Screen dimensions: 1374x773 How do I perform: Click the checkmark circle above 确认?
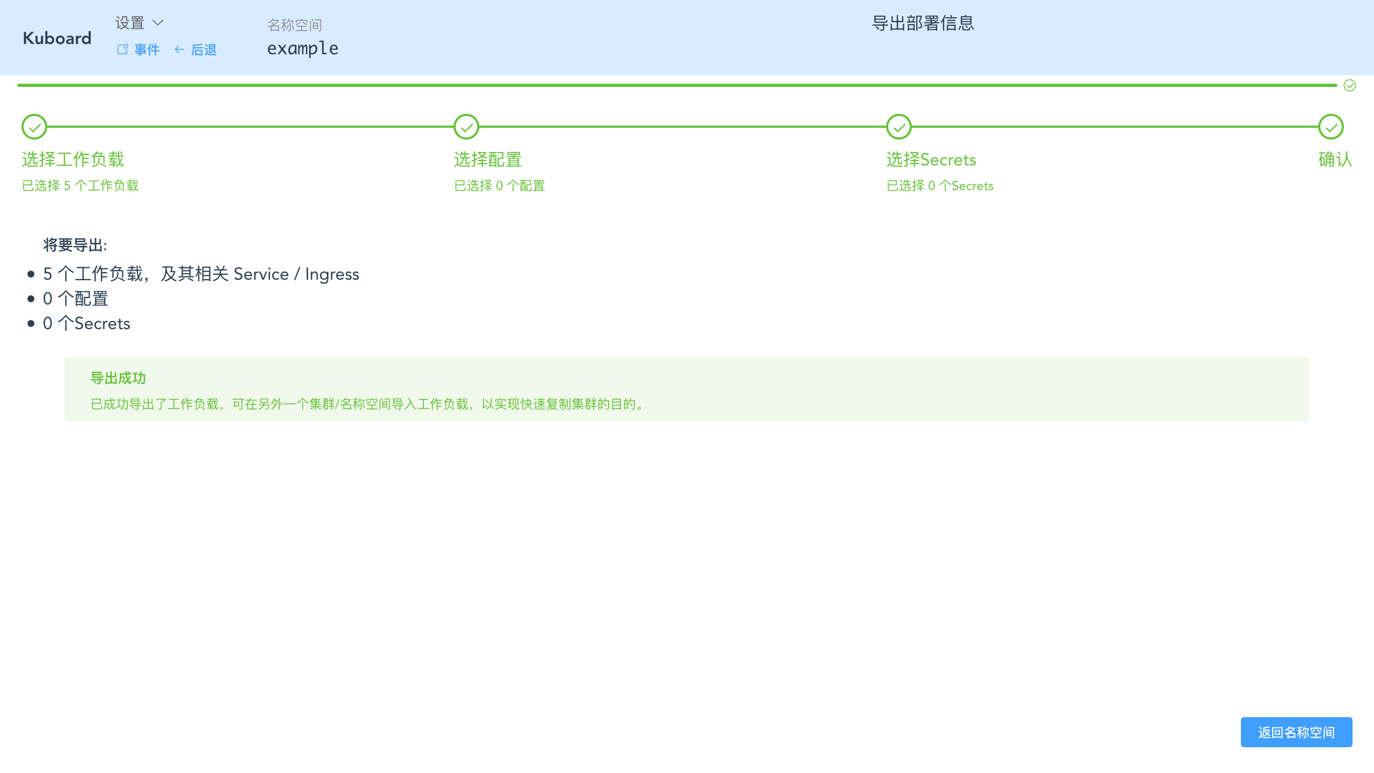[1331, 127]
